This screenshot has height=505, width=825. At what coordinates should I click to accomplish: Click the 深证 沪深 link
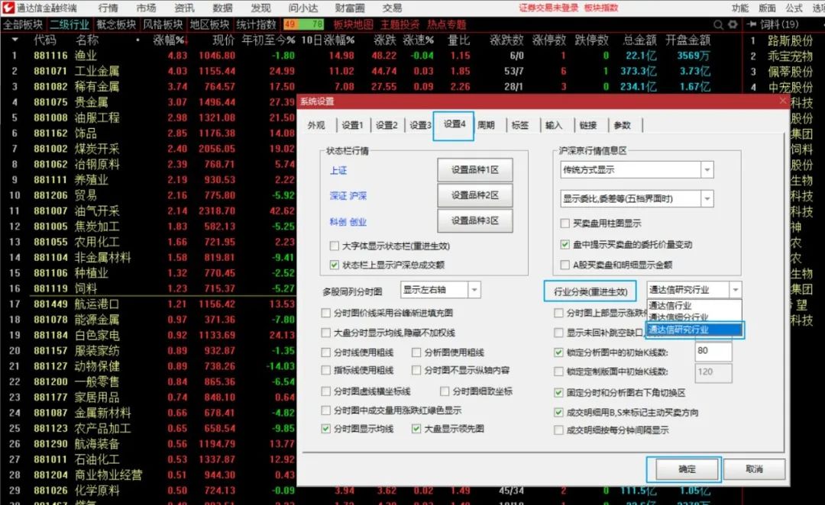pyautogui.click(x=348, y=195)
